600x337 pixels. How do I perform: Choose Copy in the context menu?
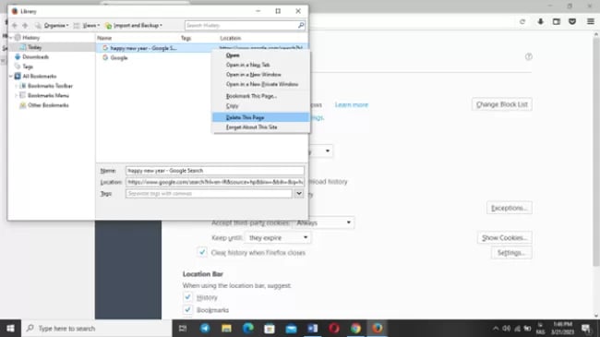[x=260, y=105]
